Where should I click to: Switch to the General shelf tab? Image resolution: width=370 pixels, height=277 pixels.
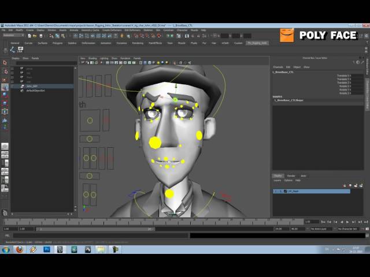(x=14, y=43)
